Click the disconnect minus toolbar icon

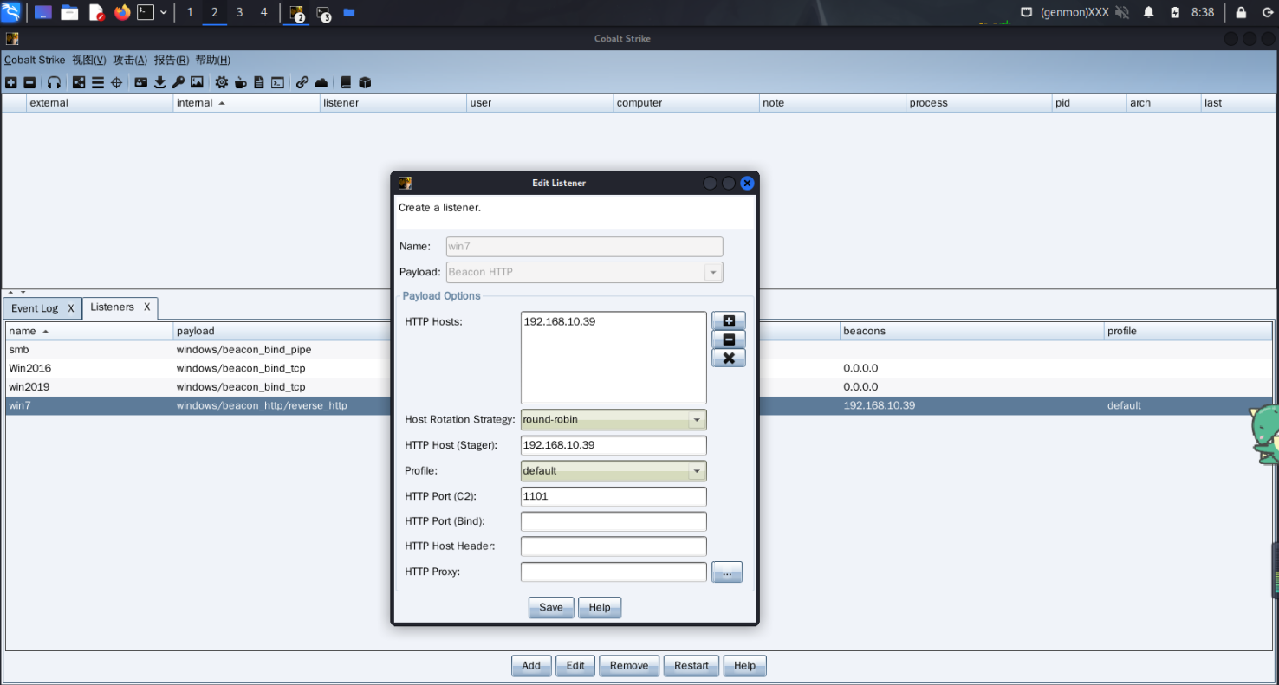point(29,82)
